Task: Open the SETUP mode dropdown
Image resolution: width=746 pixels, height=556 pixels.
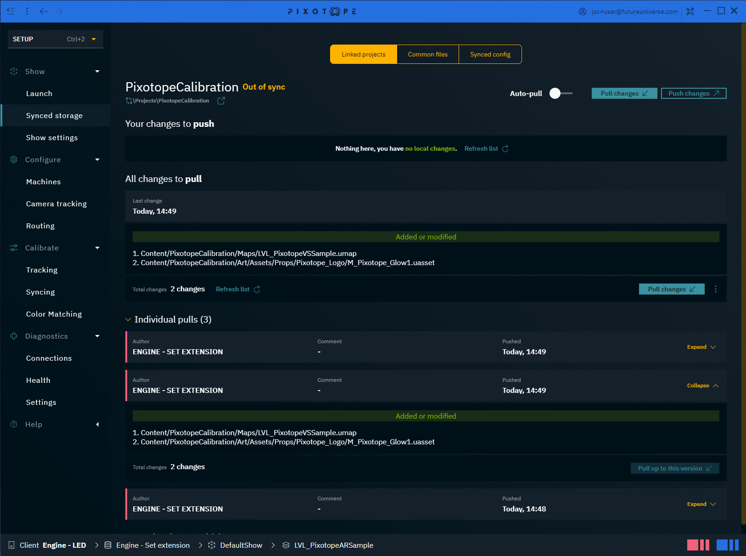Action: point(56,39)
